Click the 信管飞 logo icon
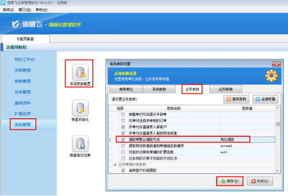The height and width of the screenshot is (196, 288). [16, 24]
